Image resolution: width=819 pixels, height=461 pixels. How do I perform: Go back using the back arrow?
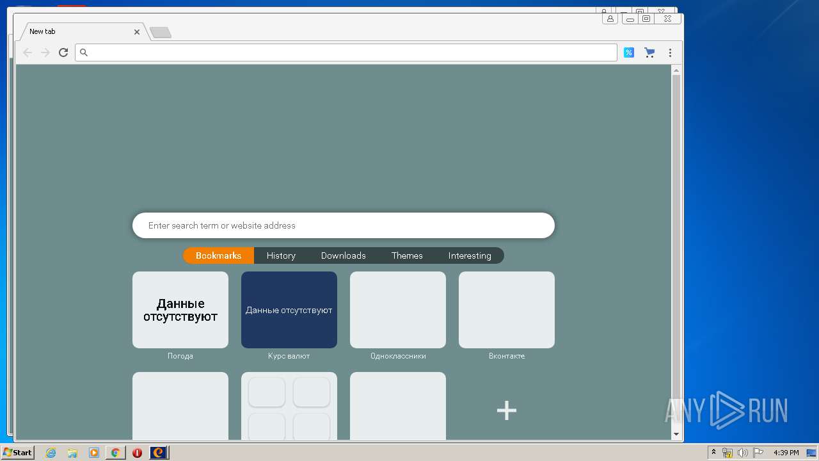point(28,53)
